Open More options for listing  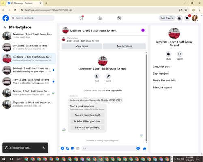point(124,46)
